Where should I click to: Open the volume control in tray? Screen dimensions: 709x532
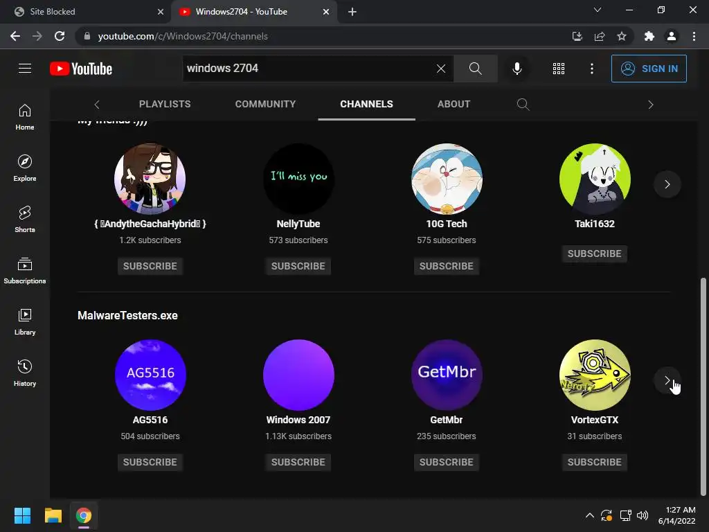click(x=643, y=515)
